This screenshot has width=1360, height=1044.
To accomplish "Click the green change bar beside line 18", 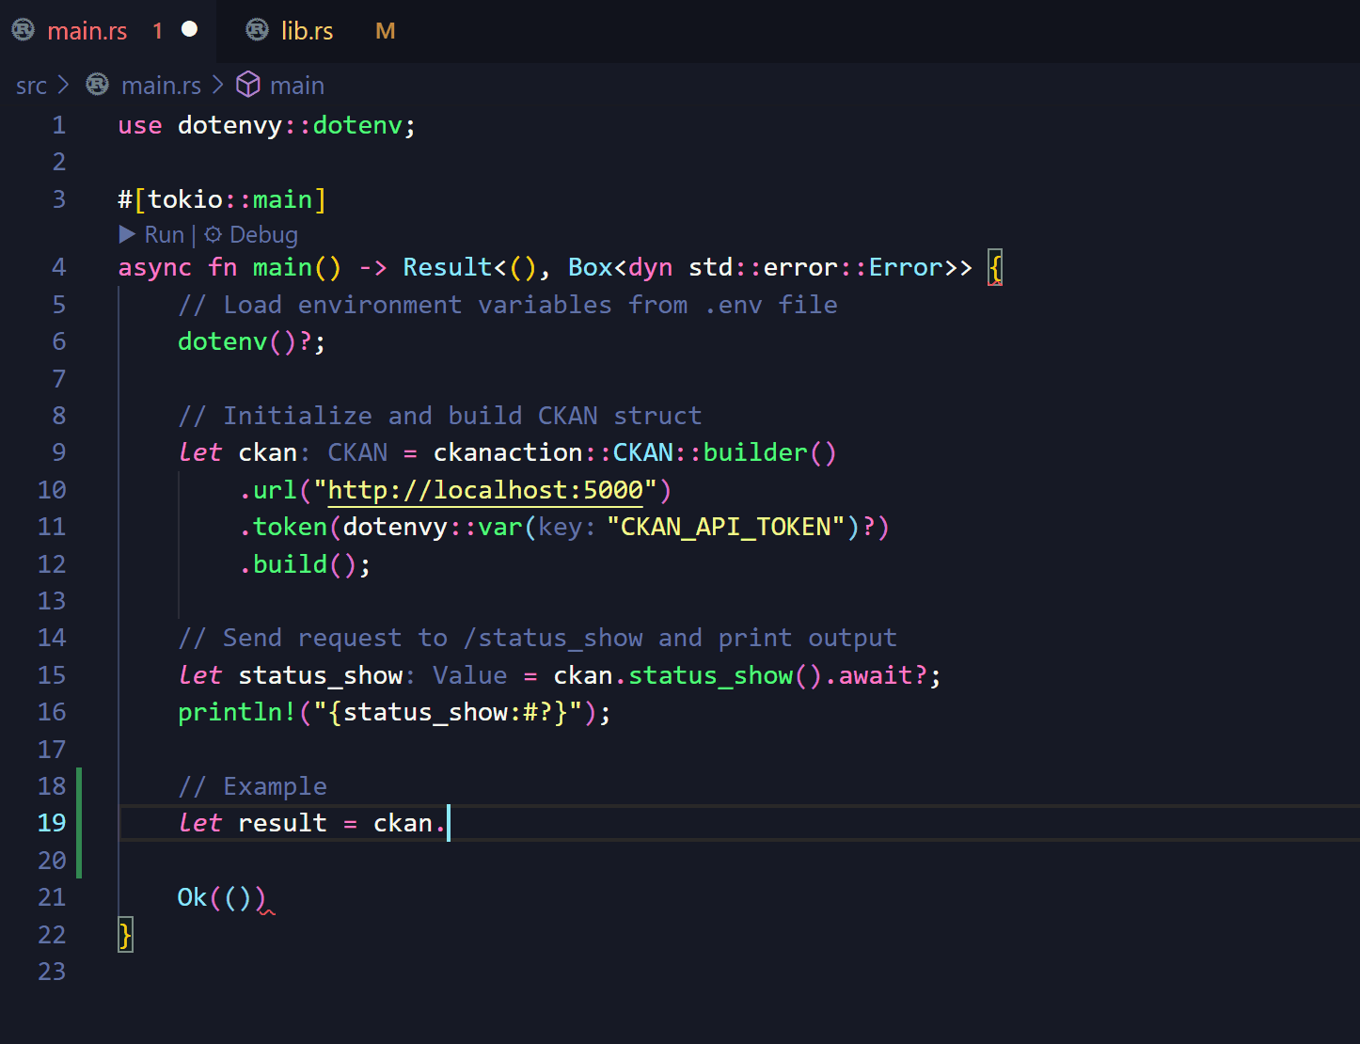I will tap(79, 786).
